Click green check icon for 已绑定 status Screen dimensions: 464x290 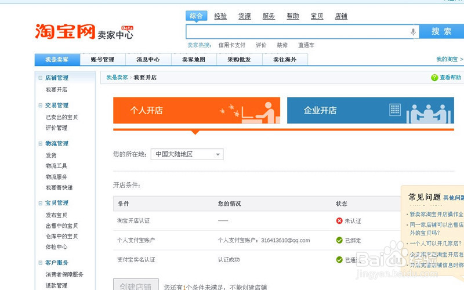coord(339,240)
